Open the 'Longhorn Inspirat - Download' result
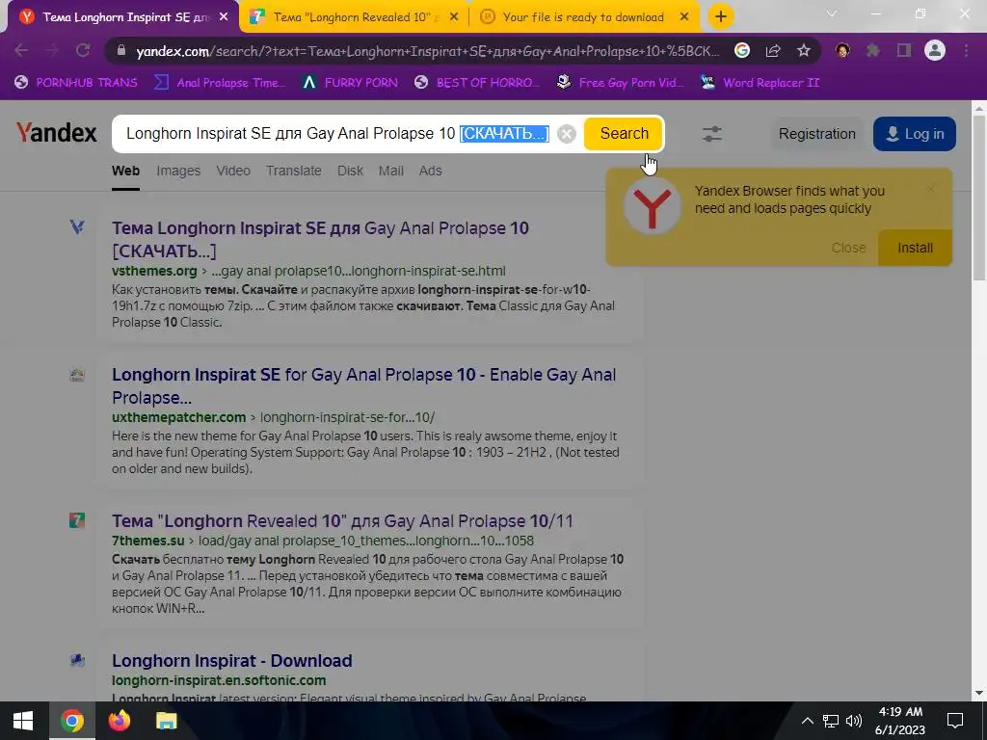 point(231,661)
